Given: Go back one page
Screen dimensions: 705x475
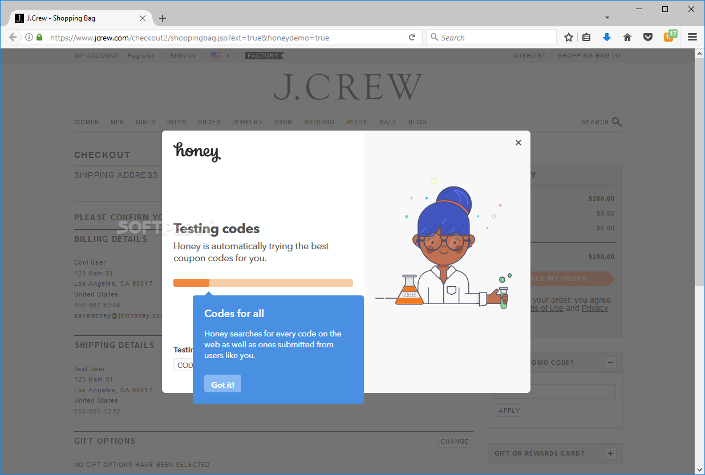Looking at the screenshot, I should 13,38.
